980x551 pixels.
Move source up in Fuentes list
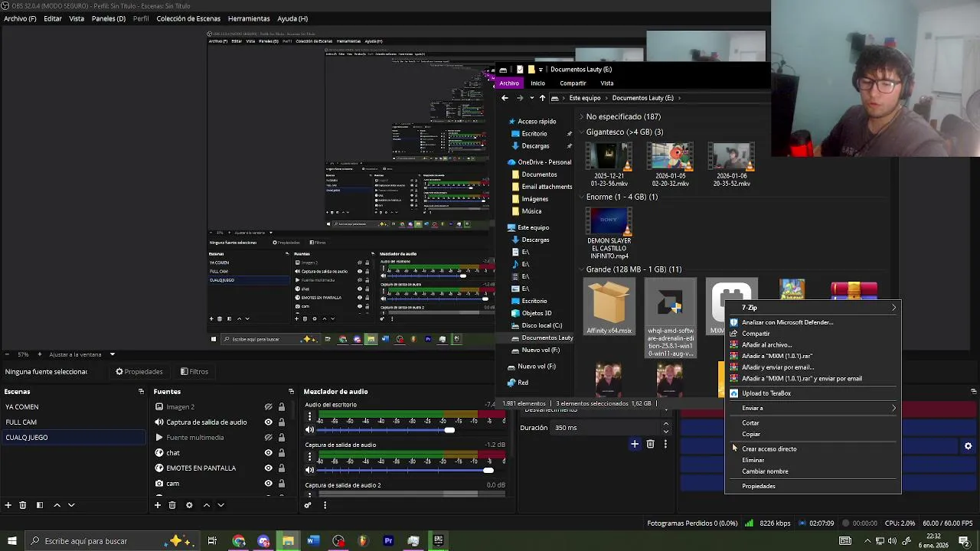(206, 505)
